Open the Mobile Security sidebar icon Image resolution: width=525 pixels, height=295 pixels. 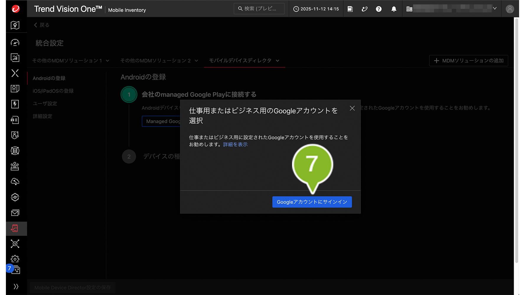click(15, 228)
